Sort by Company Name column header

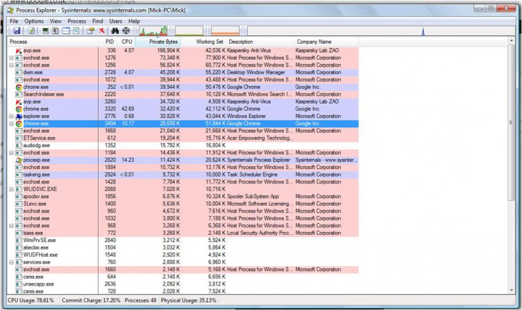point(326,42)
